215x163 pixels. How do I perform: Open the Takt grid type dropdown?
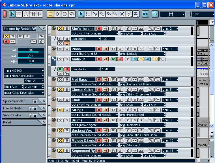click(x=203, y=14)
